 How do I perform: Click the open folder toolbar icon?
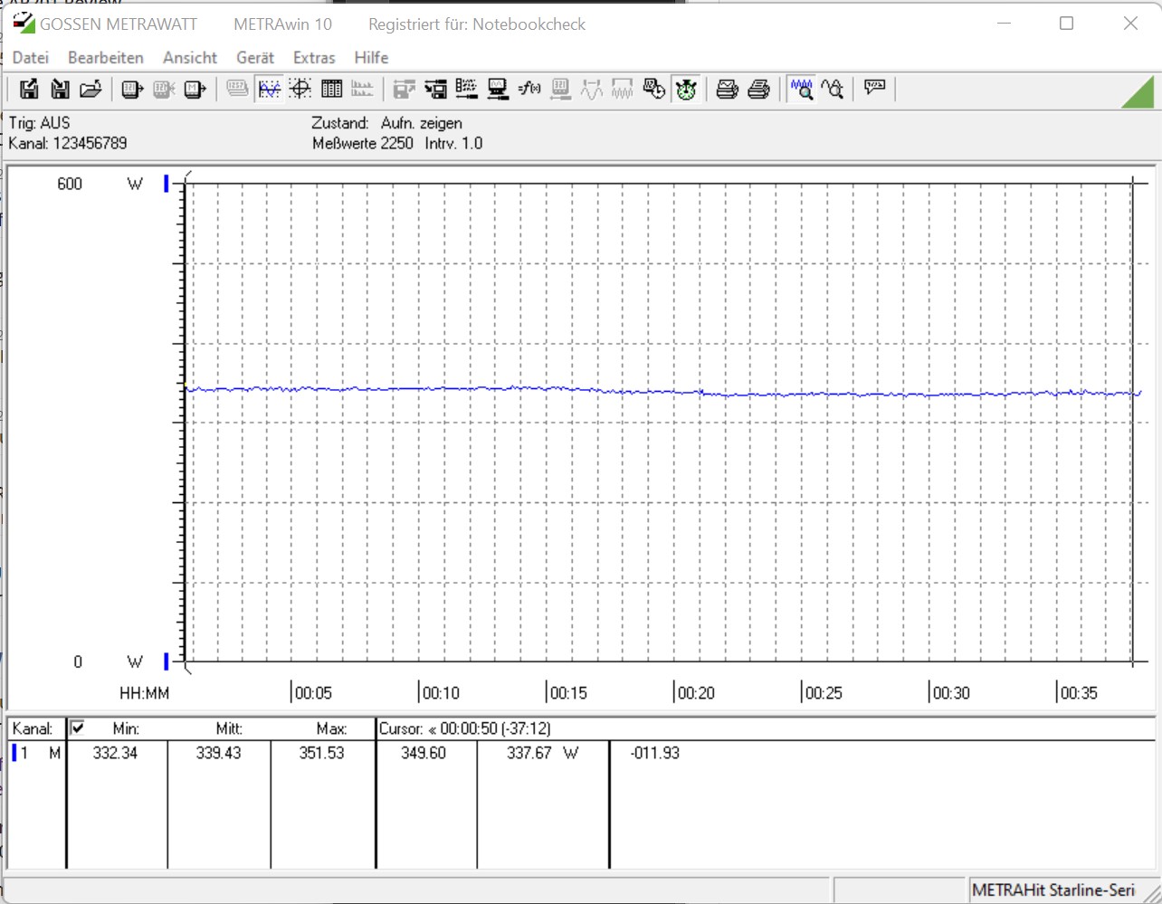(x=90, y=89)
